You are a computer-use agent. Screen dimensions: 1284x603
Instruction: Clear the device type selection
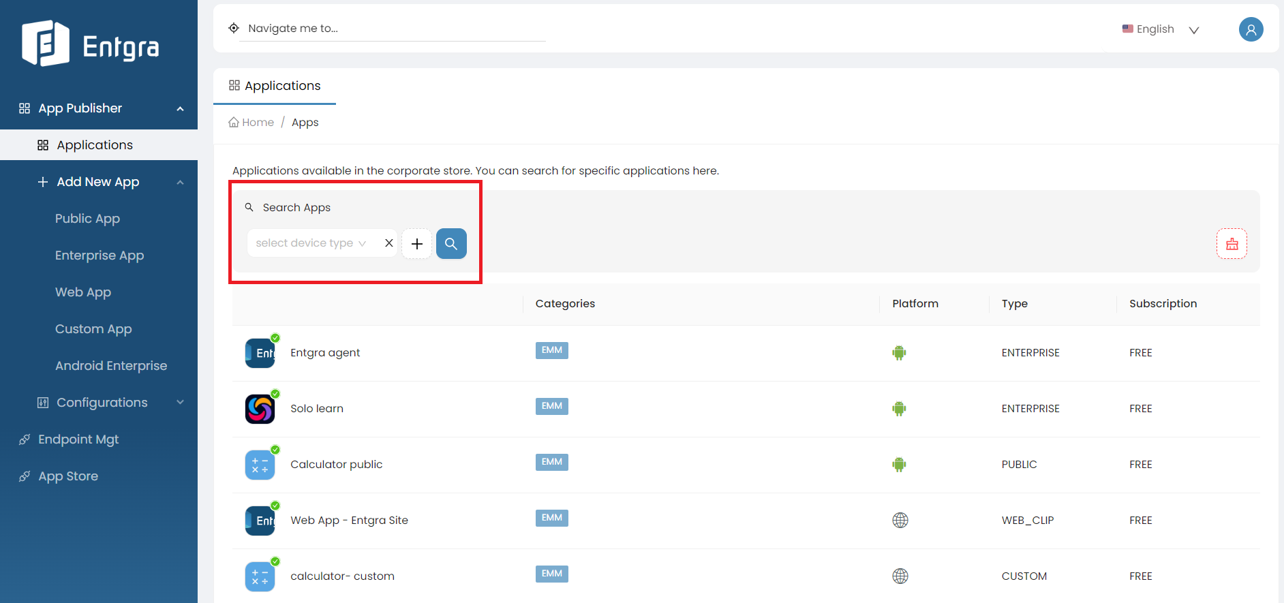389,243
